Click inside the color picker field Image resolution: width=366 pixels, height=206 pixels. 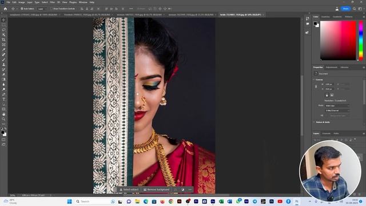tap(338, 41)
